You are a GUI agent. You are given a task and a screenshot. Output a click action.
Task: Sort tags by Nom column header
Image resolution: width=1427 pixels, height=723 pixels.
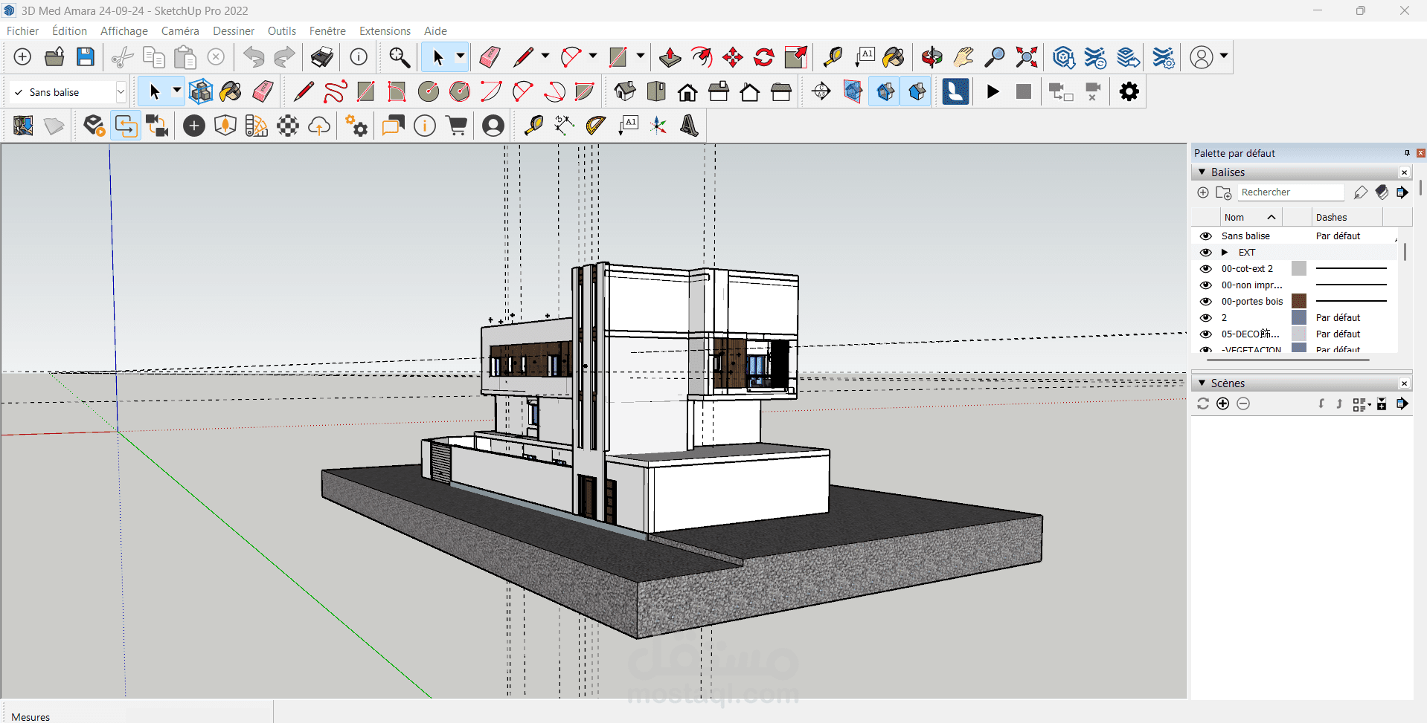point(1235,218)
